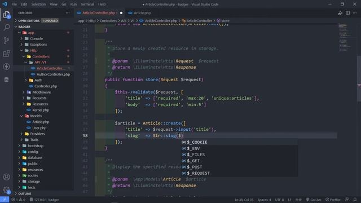The image size is (361, 203).
Task: Open the Explorer view in activity bar
Action: tap(6, 15)
